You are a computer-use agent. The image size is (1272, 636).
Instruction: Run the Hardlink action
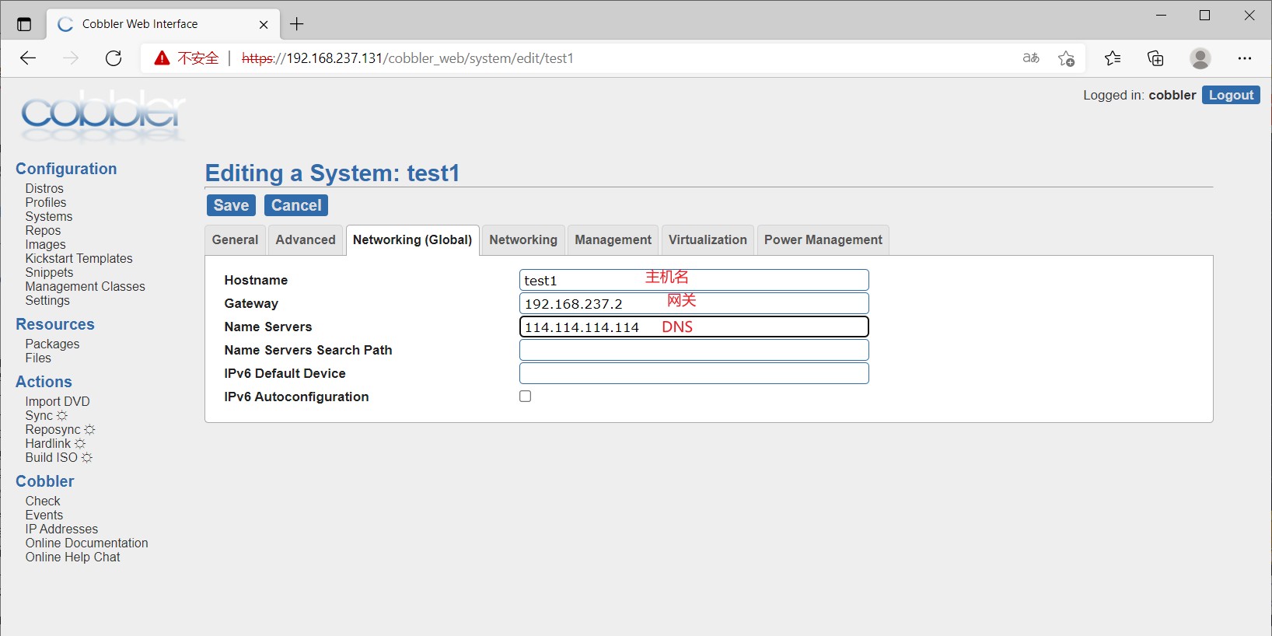[55, 443]
